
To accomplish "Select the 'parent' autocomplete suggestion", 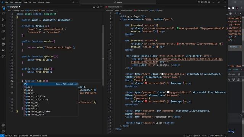I will point(51,93).
